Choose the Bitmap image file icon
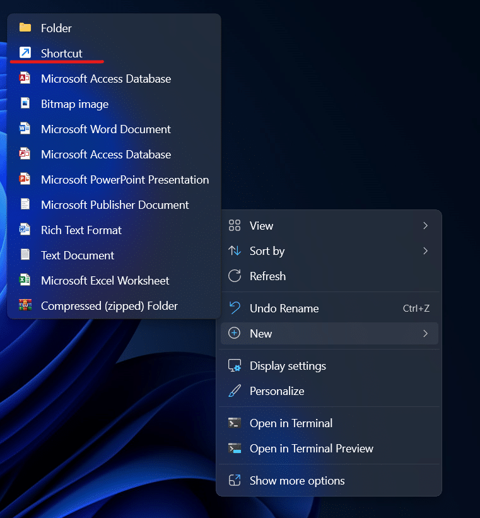480x518 pixels. point(25,103)
